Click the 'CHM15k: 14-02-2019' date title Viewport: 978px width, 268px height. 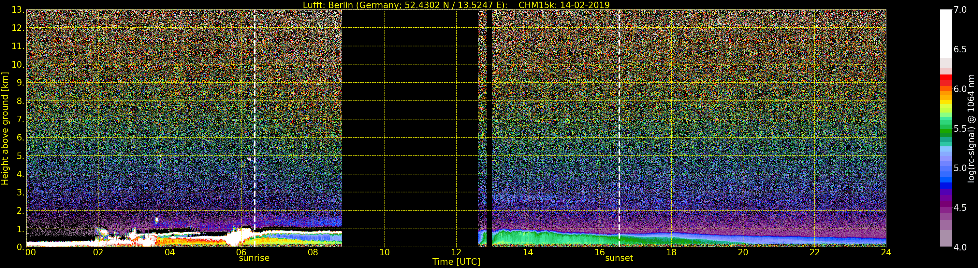[564, 5]
